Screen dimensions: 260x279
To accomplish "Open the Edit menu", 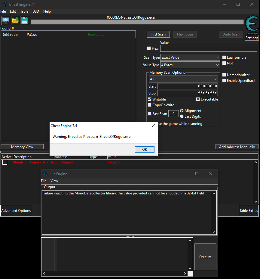I will coord(13,11).
